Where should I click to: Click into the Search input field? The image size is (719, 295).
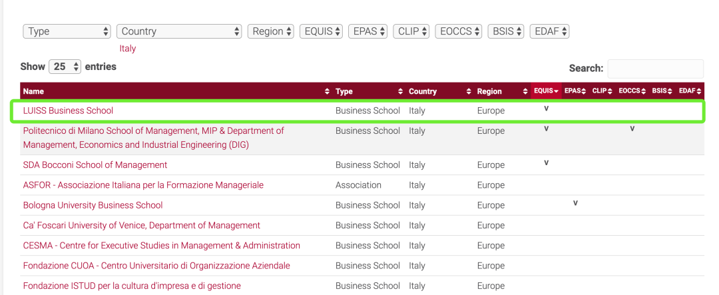click(x=655, y=69)
